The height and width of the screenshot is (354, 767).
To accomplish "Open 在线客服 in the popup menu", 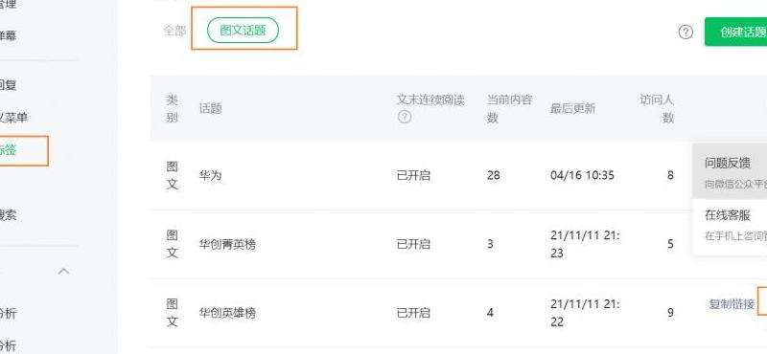I will coord(728,215).
